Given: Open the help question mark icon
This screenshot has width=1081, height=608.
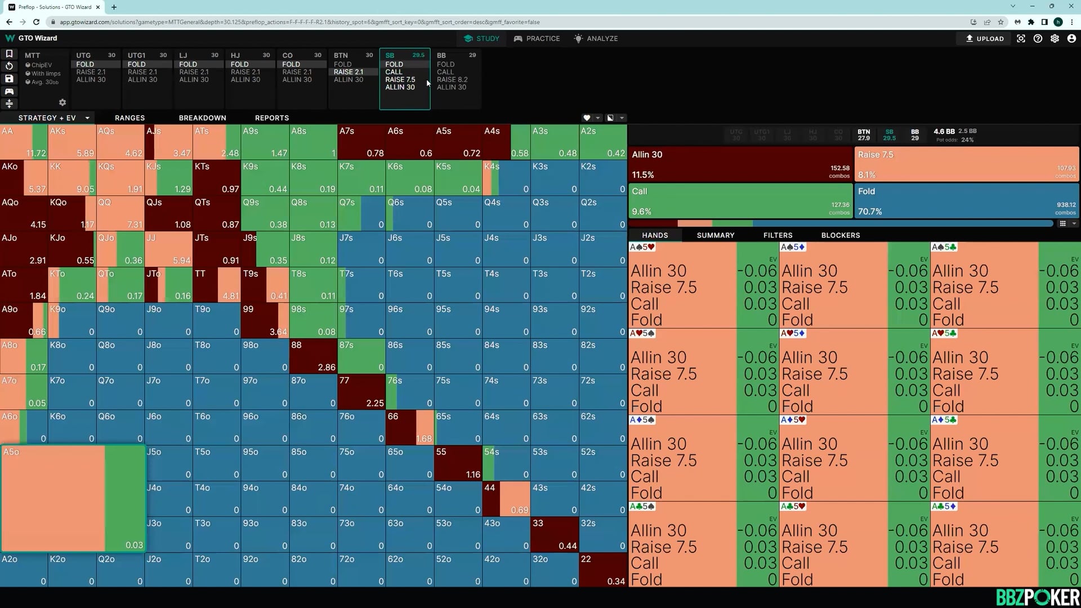Looking at the screenshot, I should pos(1038,39).
